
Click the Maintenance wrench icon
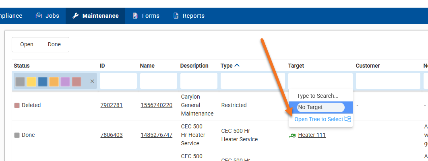[x=76, y=16]
